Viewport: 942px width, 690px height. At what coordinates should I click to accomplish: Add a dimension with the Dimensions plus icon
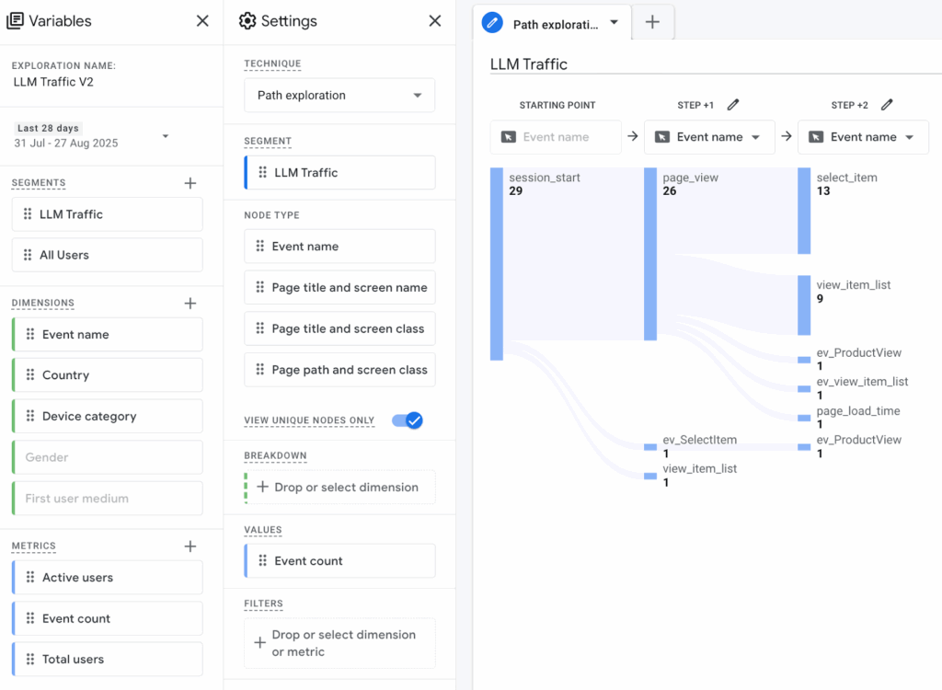coord(190,303)
